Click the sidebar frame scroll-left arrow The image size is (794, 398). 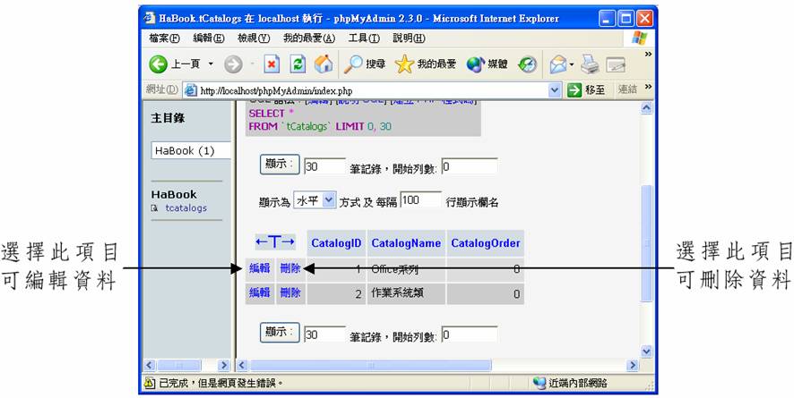(x=150, y=365)
